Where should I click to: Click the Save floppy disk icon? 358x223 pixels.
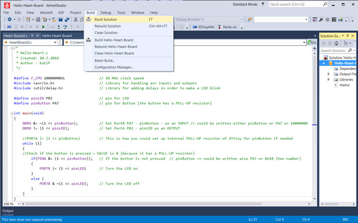click(x=60, y=19)
